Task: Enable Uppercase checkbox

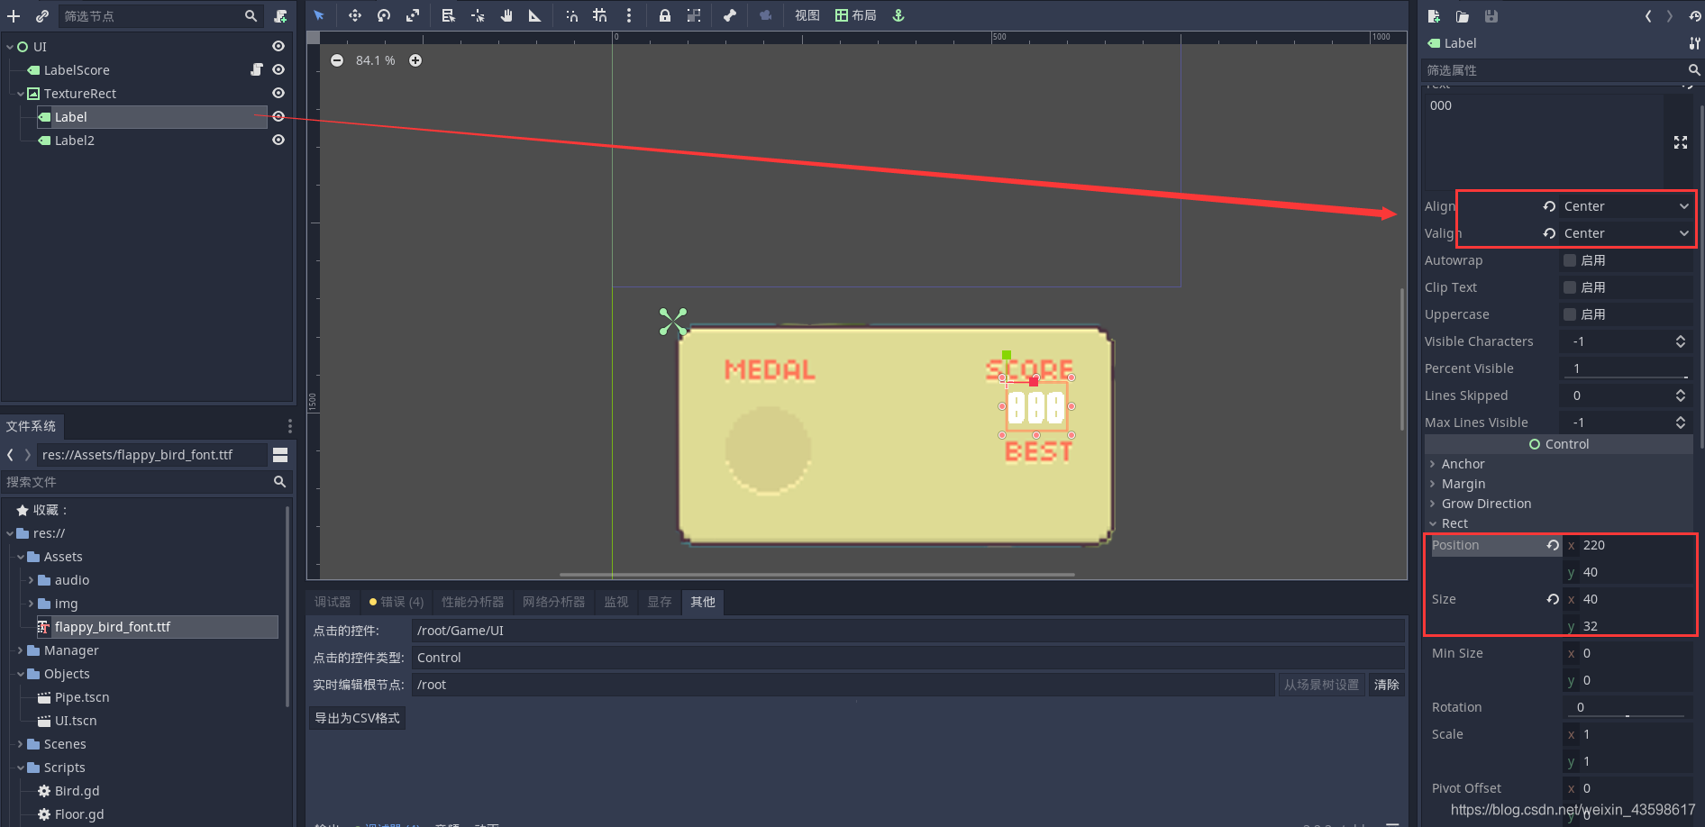Action: [1570, 314]
